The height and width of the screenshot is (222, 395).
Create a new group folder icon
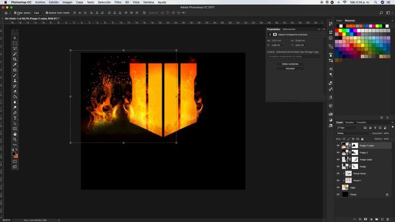pos(376,220)
